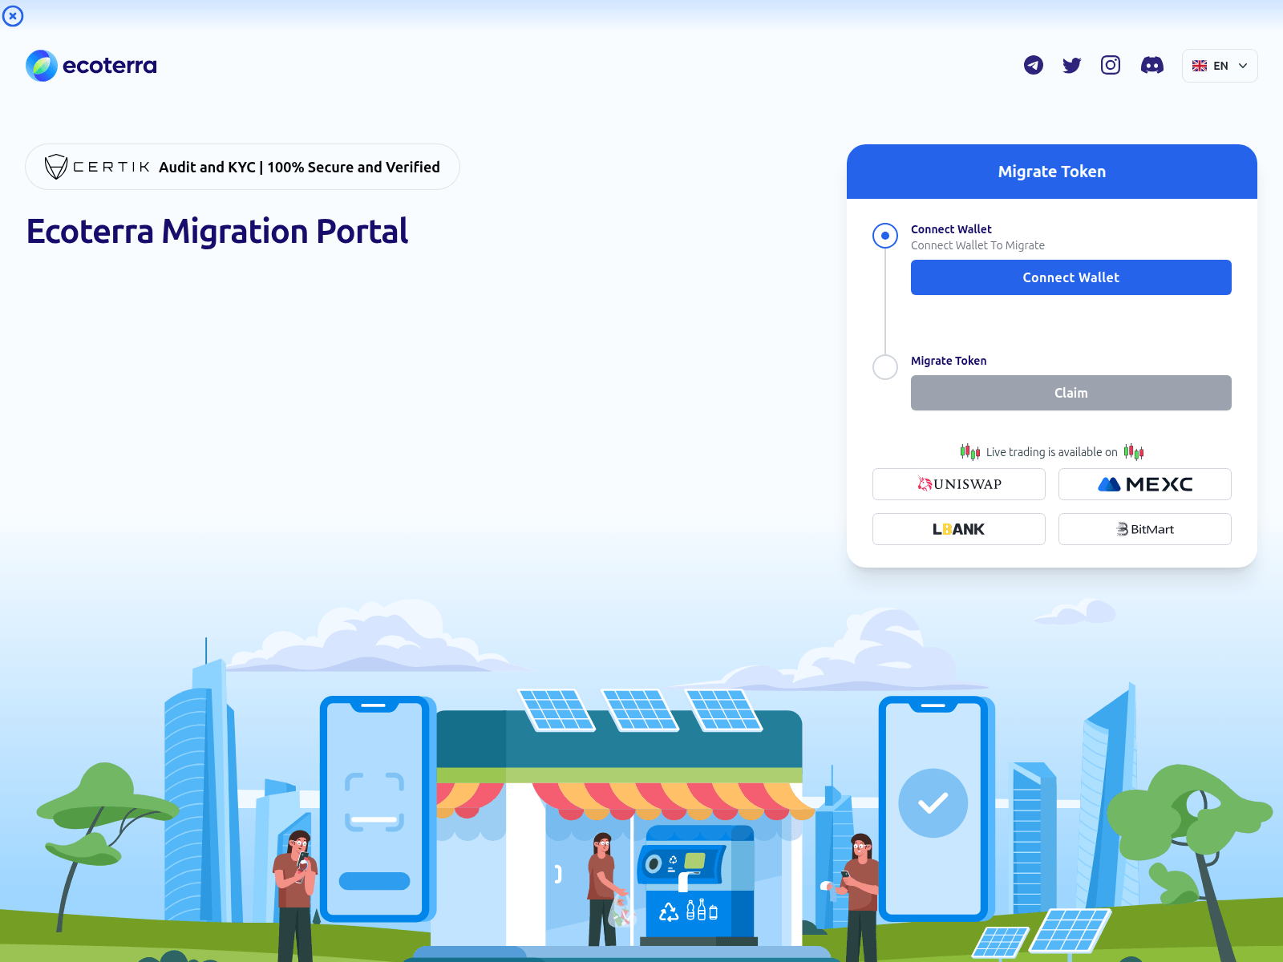The width and height of the screenshot is (1283, 962).
Task: Expand language list via chevron arrow
Action: coord(1243,66)
